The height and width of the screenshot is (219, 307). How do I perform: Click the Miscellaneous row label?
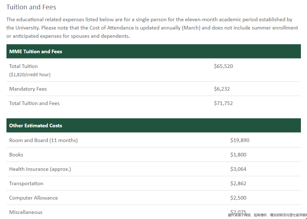[26, 212]
